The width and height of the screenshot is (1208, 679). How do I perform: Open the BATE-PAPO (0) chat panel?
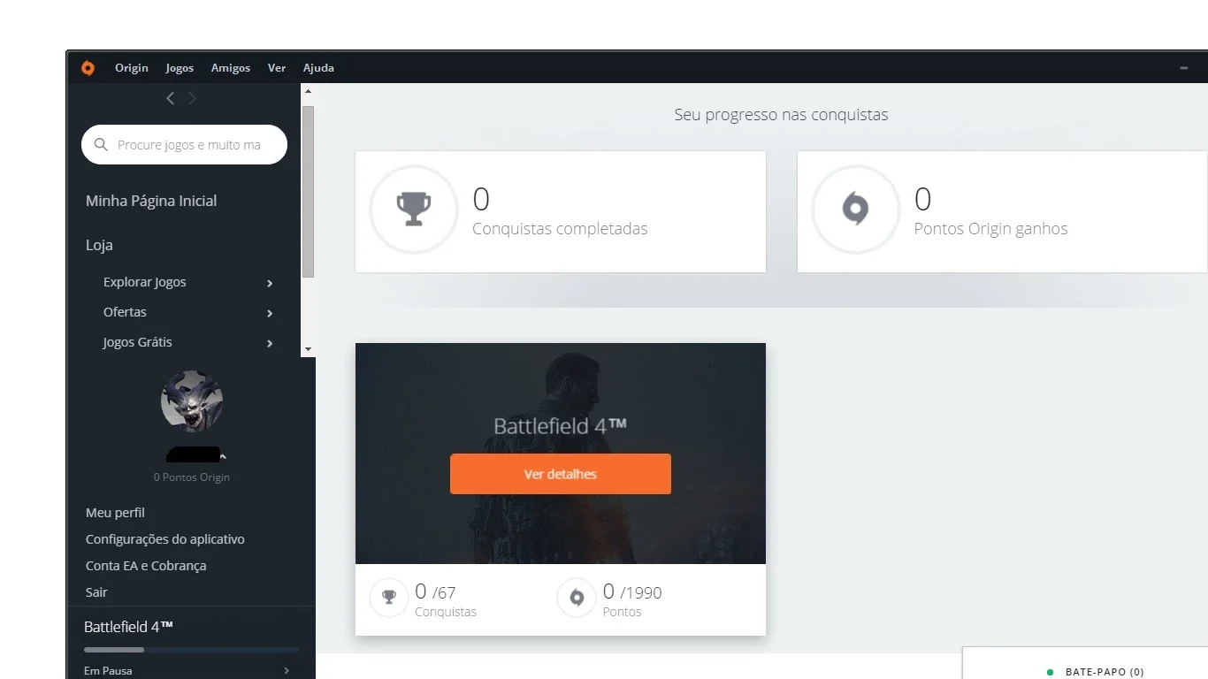point(1105,672)
